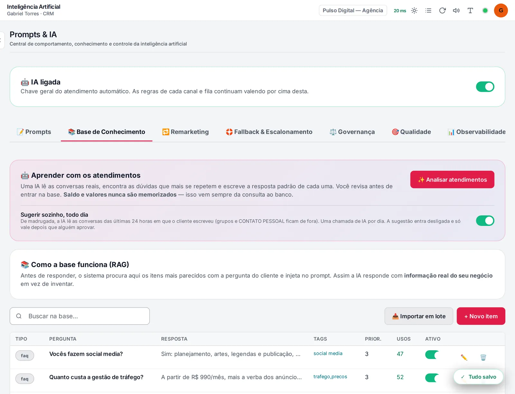Open the "Pulso Digital — Agência" selector
This screenshot has width=515, height=394.
[x=353, y=10]
